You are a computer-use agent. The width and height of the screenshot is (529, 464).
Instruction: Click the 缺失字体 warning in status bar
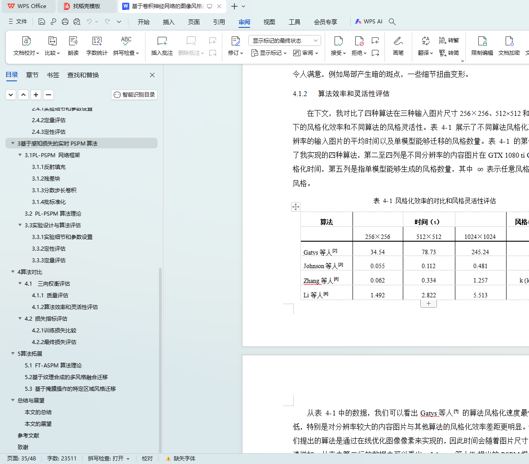click(181, 459)
